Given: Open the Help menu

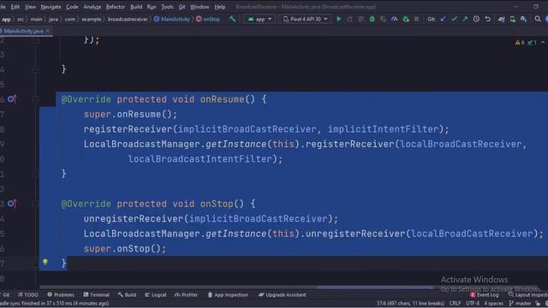Looking at the screenshot, I should 220,7.
